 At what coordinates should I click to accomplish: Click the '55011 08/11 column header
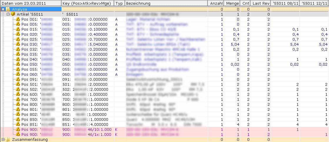point(285,3)
